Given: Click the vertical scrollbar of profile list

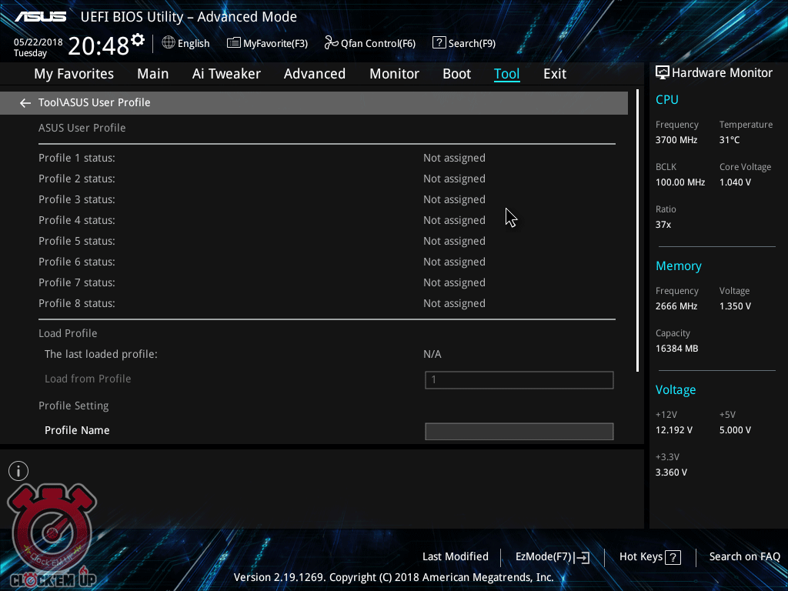Looking at the screenshot, I should 637,231.
